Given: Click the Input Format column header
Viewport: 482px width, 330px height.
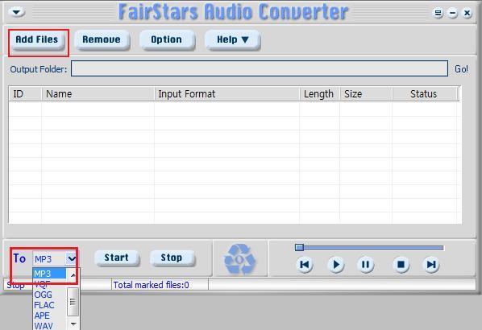Looking at the screenshot, I should coord(226,94).
